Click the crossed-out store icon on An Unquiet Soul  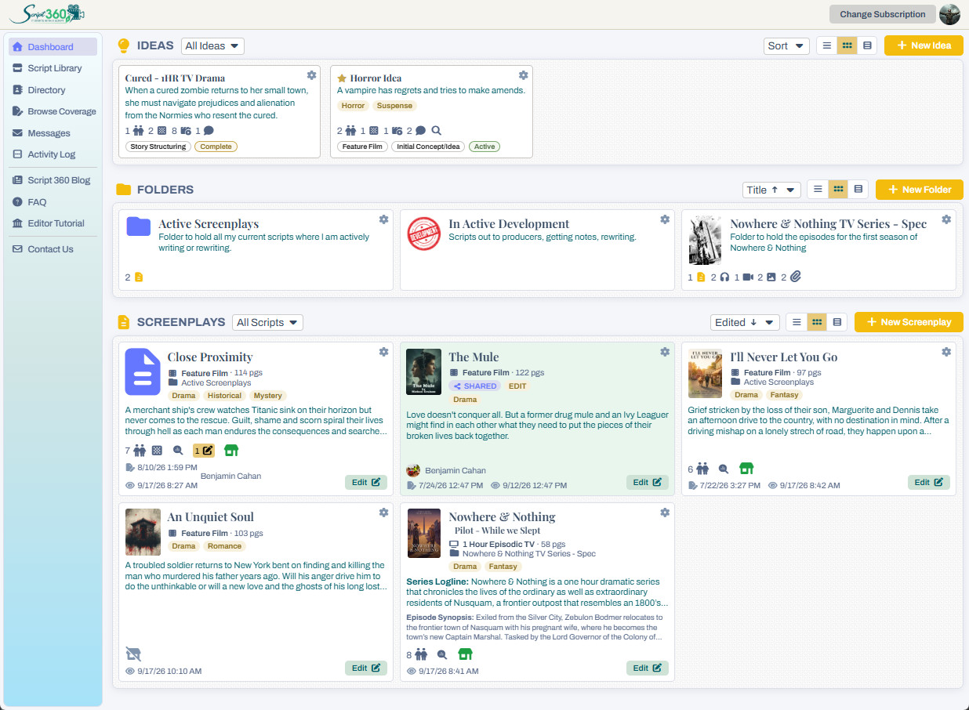133,654
